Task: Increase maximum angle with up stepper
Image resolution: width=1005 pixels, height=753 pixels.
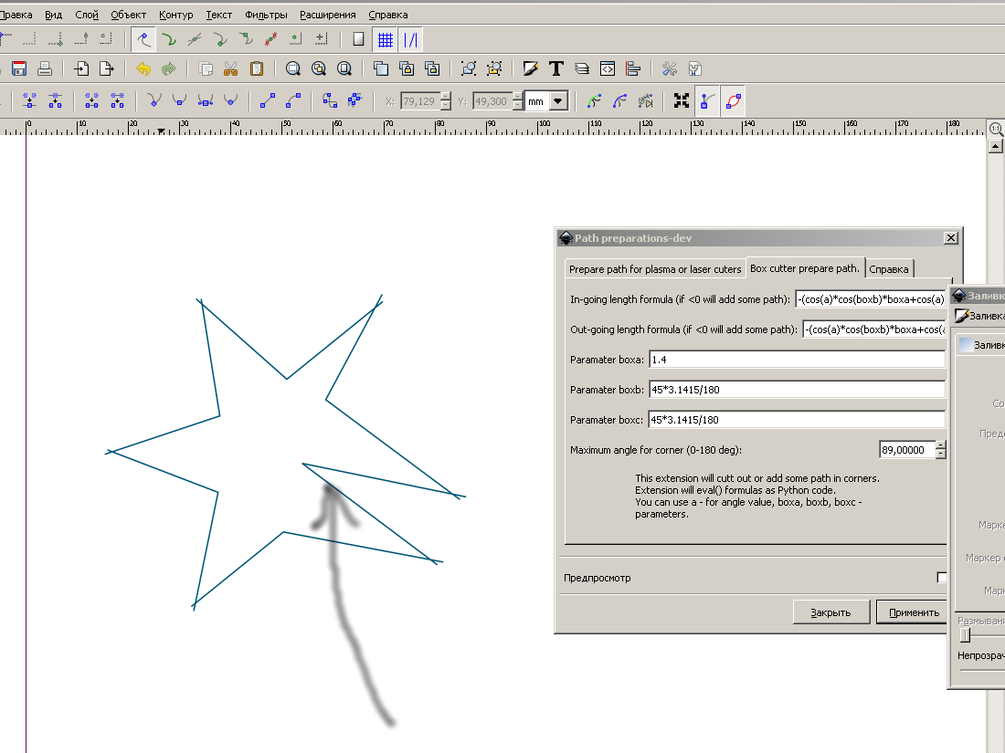Action: tap(940, 445)
